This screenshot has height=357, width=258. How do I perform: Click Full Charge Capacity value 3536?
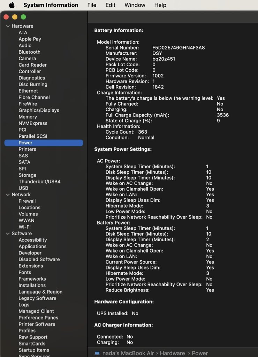point(223,115)
